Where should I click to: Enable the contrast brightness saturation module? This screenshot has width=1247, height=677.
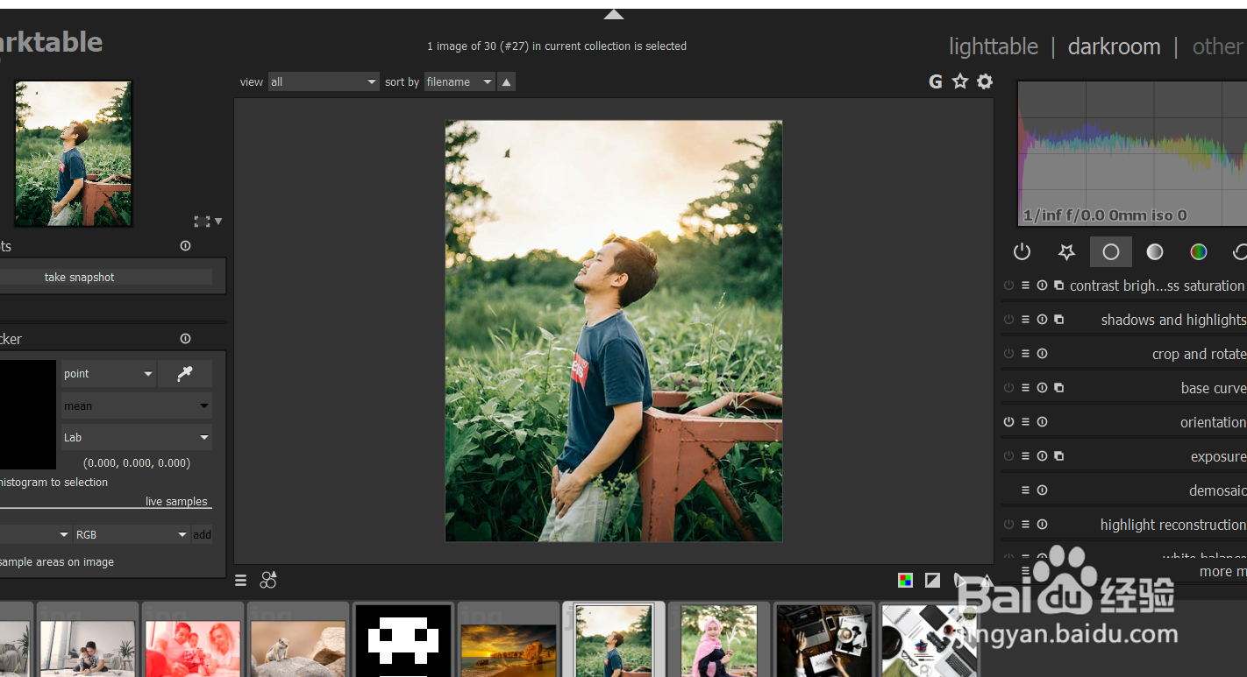[x=1008, y=286]
